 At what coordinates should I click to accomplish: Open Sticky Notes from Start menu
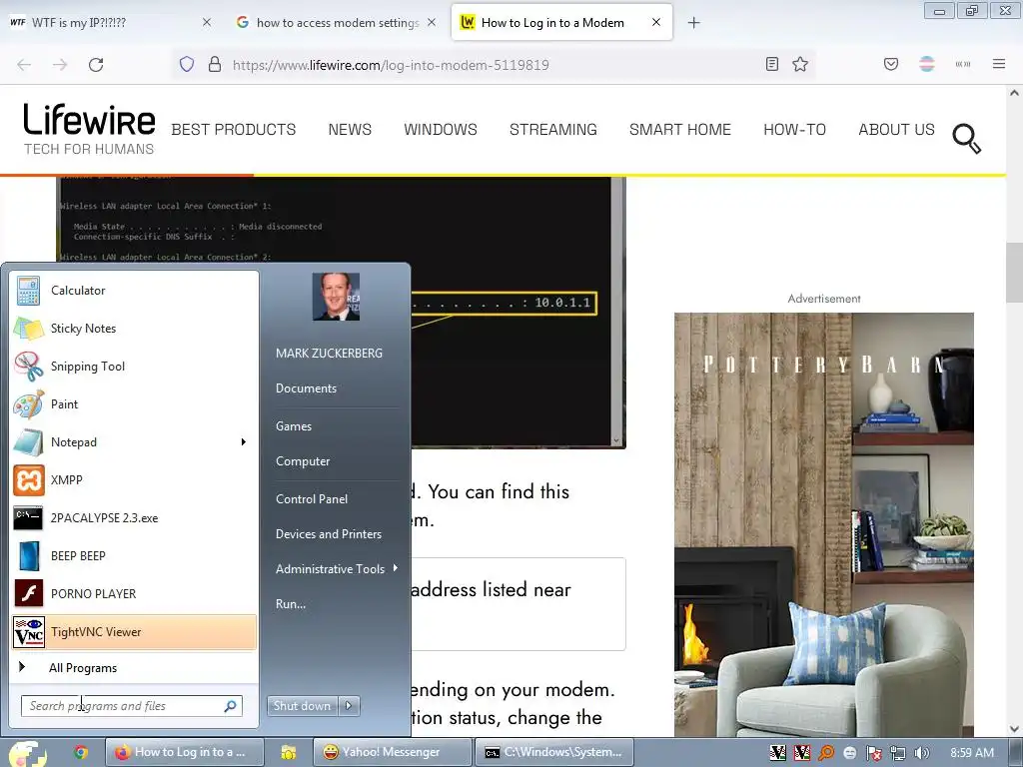pyautogui.click(x=134, y=328)
